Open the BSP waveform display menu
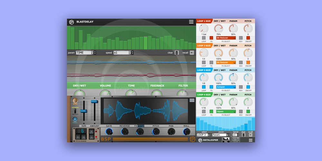This screenshot has height=161, width=322. click(x=192, y=100)
